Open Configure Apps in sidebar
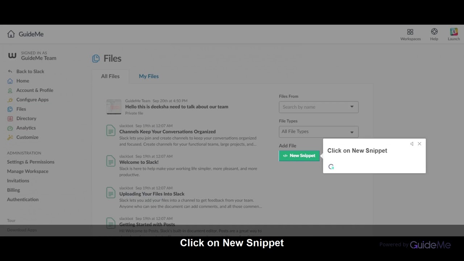Image resolution: width=464 pixels, height=261 pixels. [x=32, y=100]
